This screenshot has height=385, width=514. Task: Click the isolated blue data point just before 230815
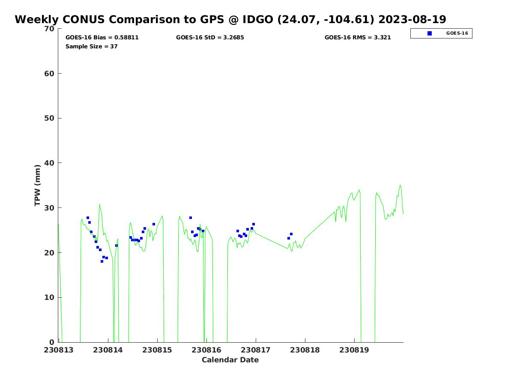tap(154, 224)
